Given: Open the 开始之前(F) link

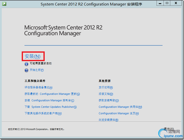Looking at the screenshot, I should click(37, 70).
